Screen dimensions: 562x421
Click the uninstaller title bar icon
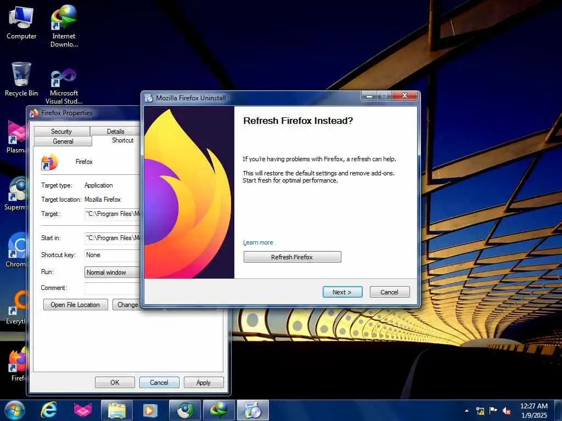pyautogui.click(x=149, y=98)
